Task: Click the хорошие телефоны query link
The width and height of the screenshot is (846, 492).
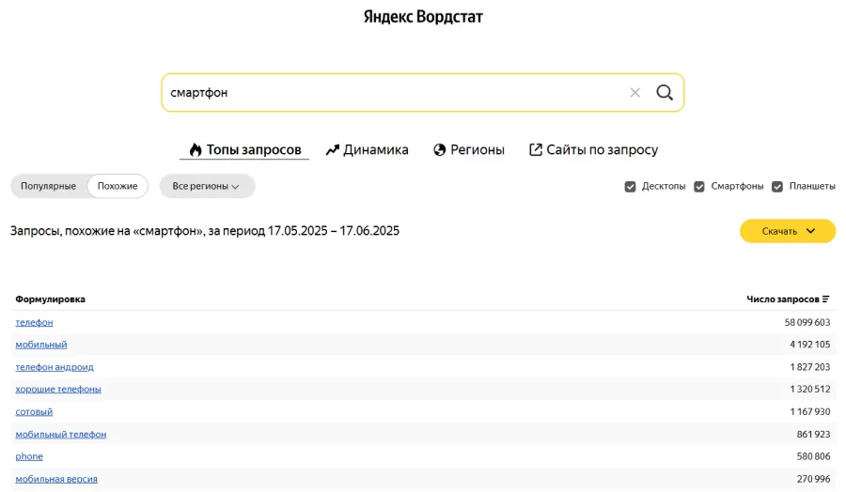Action: pyautogui.click(x=58, y=389)
